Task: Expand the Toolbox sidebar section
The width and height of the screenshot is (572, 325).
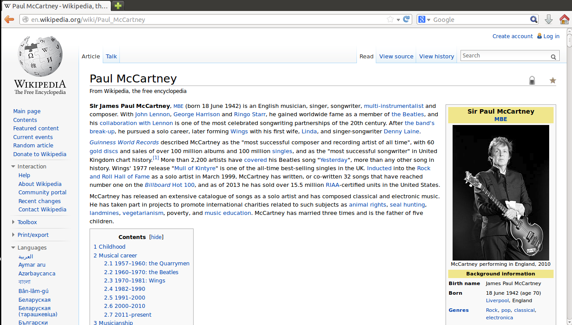Action: click(14, 222)
